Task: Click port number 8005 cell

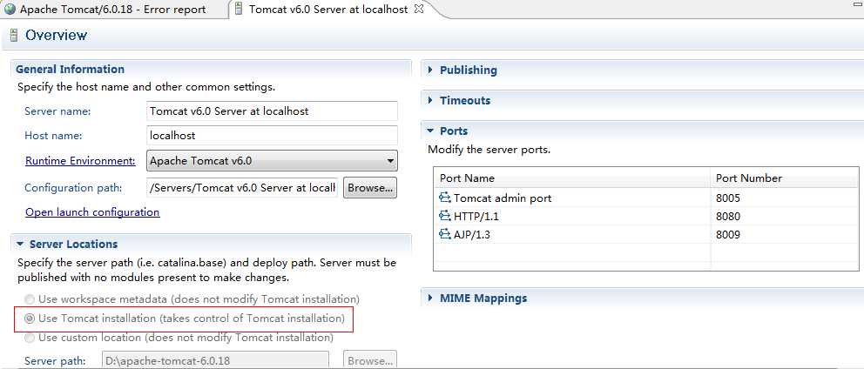Action: tap(728, 198)
